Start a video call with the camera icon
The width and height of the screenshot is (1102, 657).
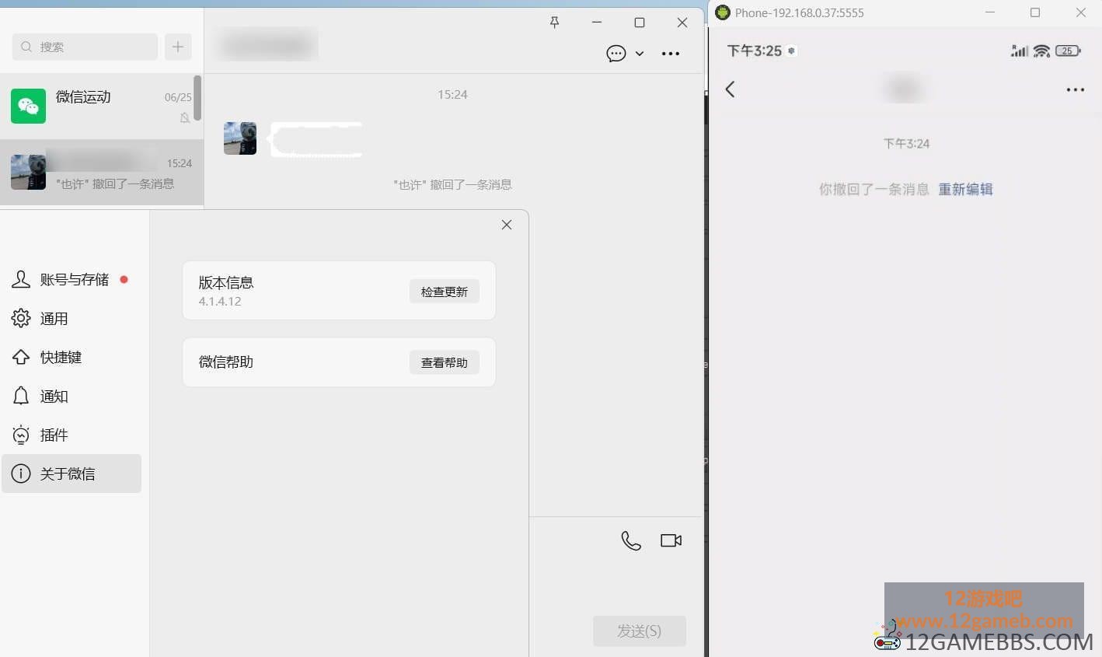671,540
